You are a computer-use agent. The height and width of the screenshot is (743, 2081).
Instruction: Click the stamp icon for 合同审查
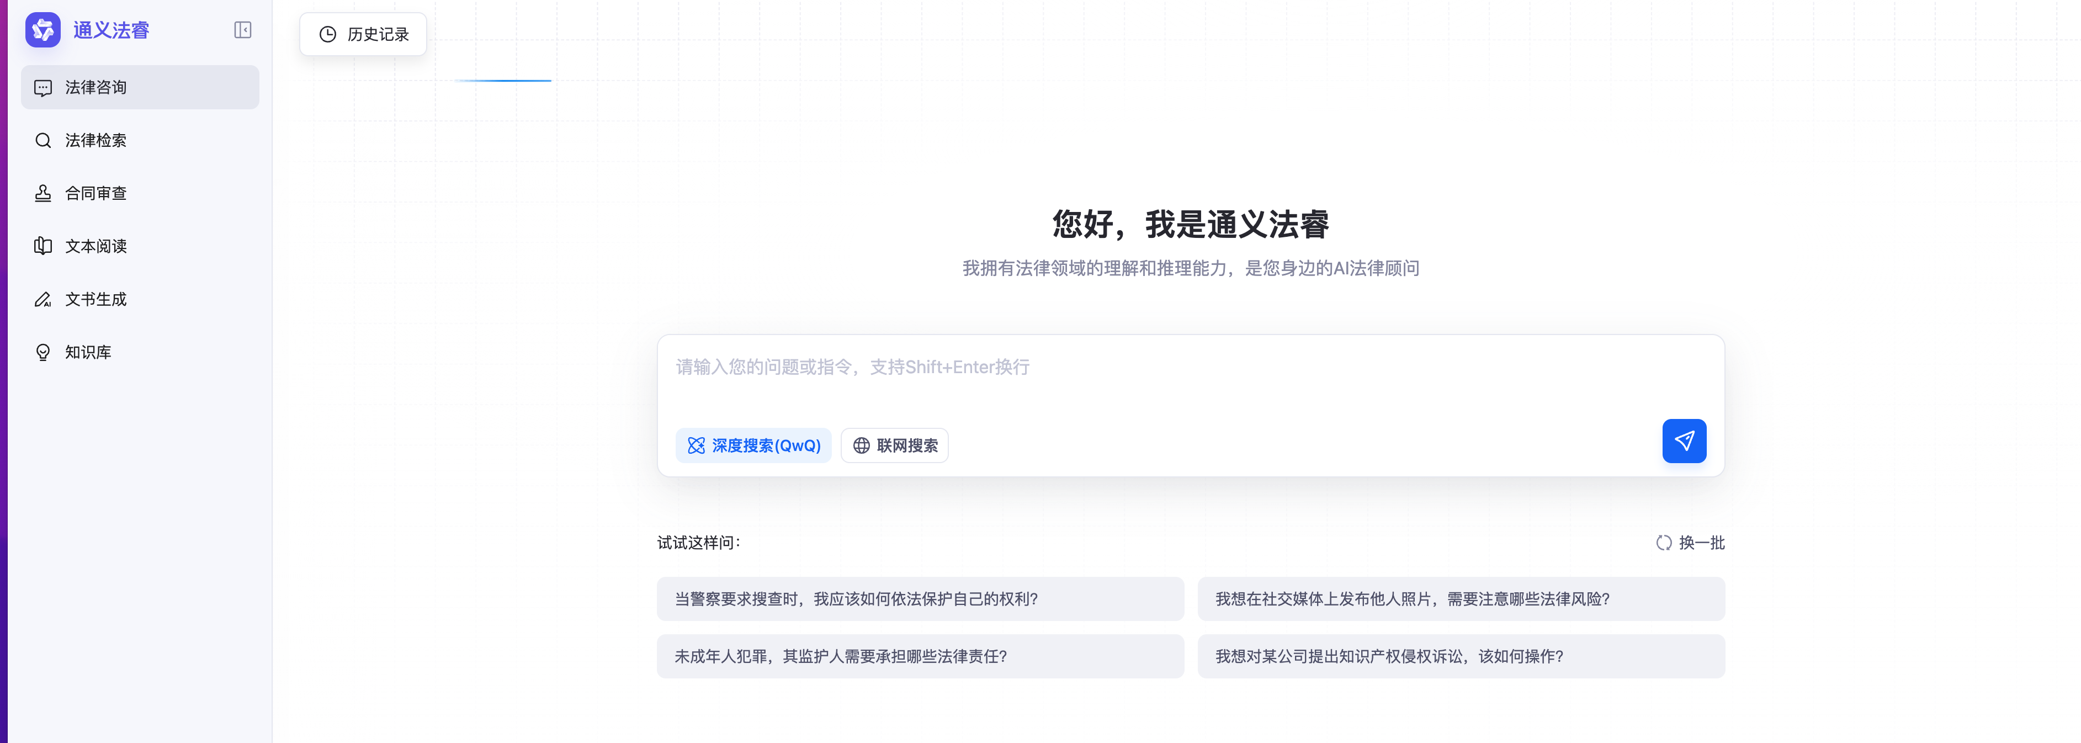pos(43,193)
